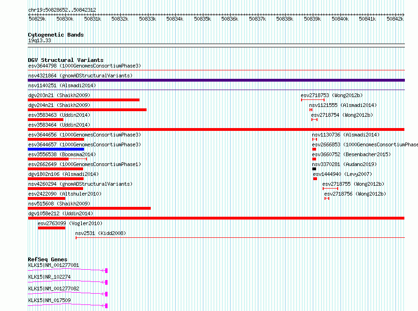
Task: Click the red bar below dgv204n21
Action: (x=87, y=110)
